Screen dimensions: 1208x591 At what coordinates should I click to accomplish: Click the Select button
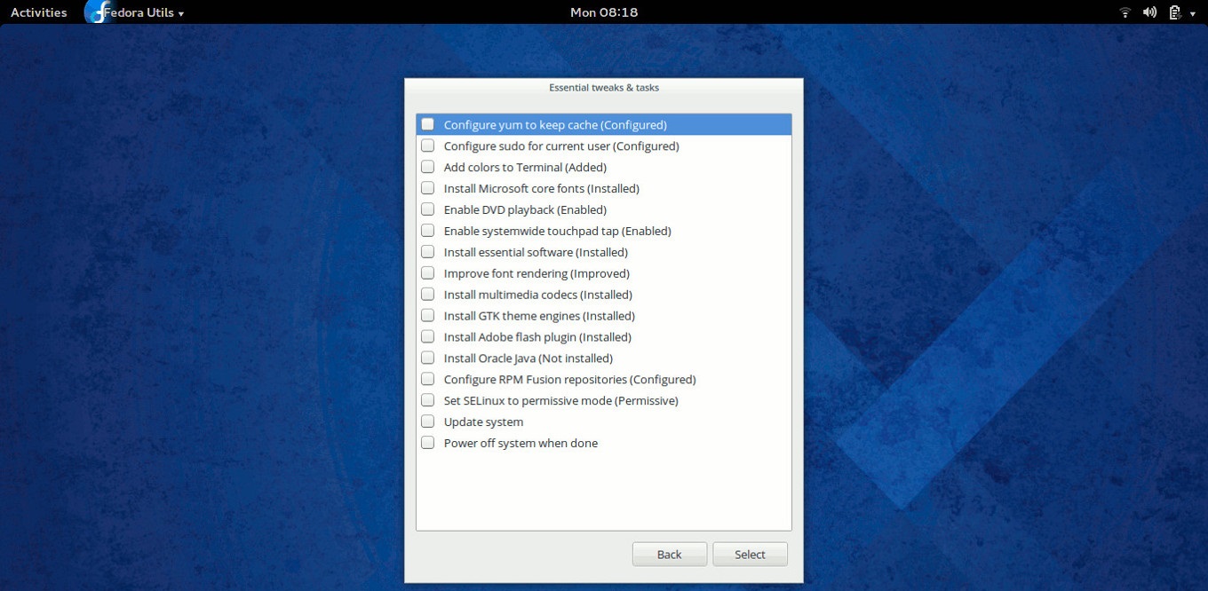click(x=750, y=554)
